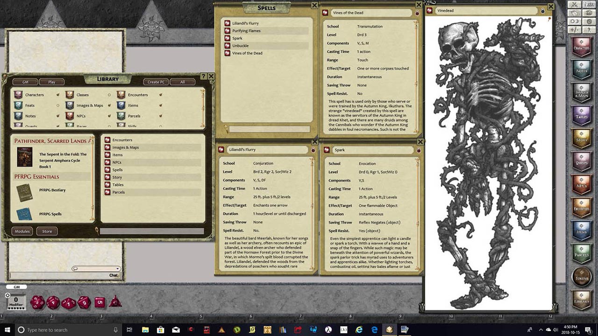Screen dimensions: 598x336
Task: Open the Store from the Library window
Action: tap(47, 231)
